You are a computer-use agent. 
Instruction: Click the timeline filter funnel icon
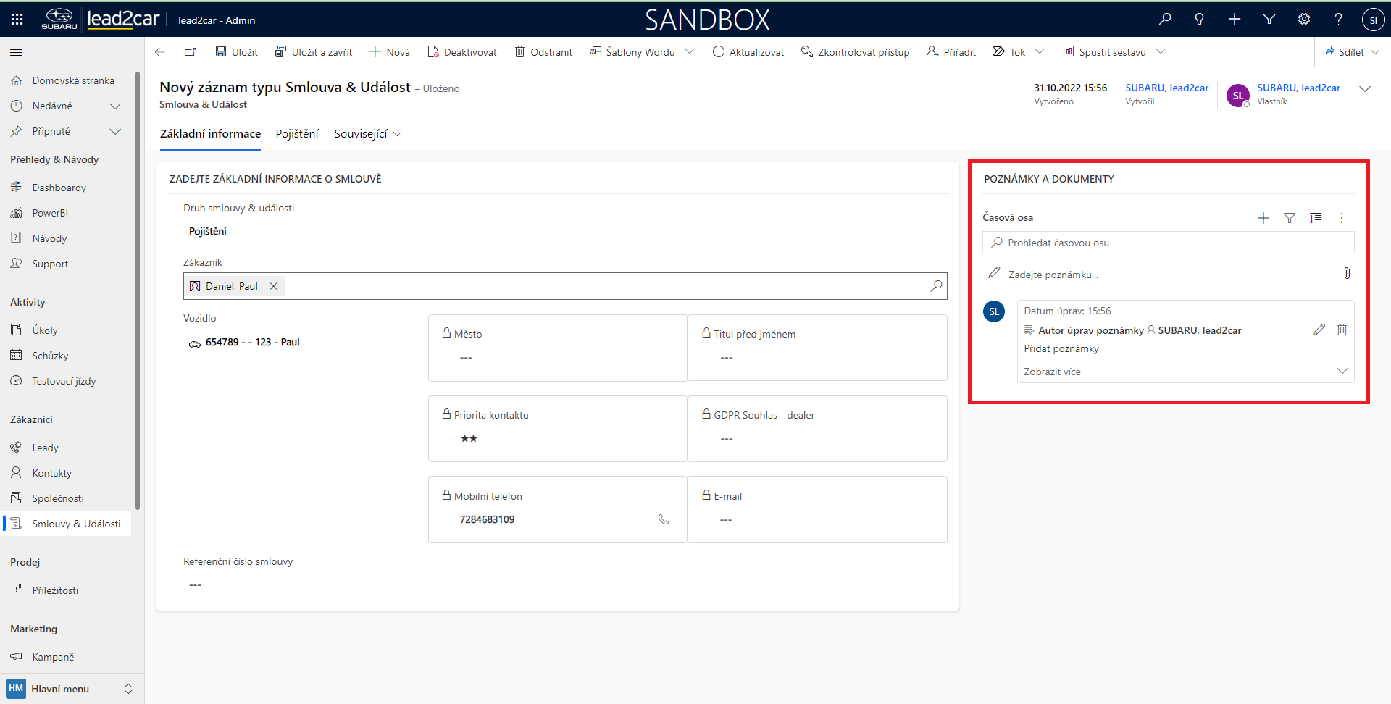(1289, 218)
